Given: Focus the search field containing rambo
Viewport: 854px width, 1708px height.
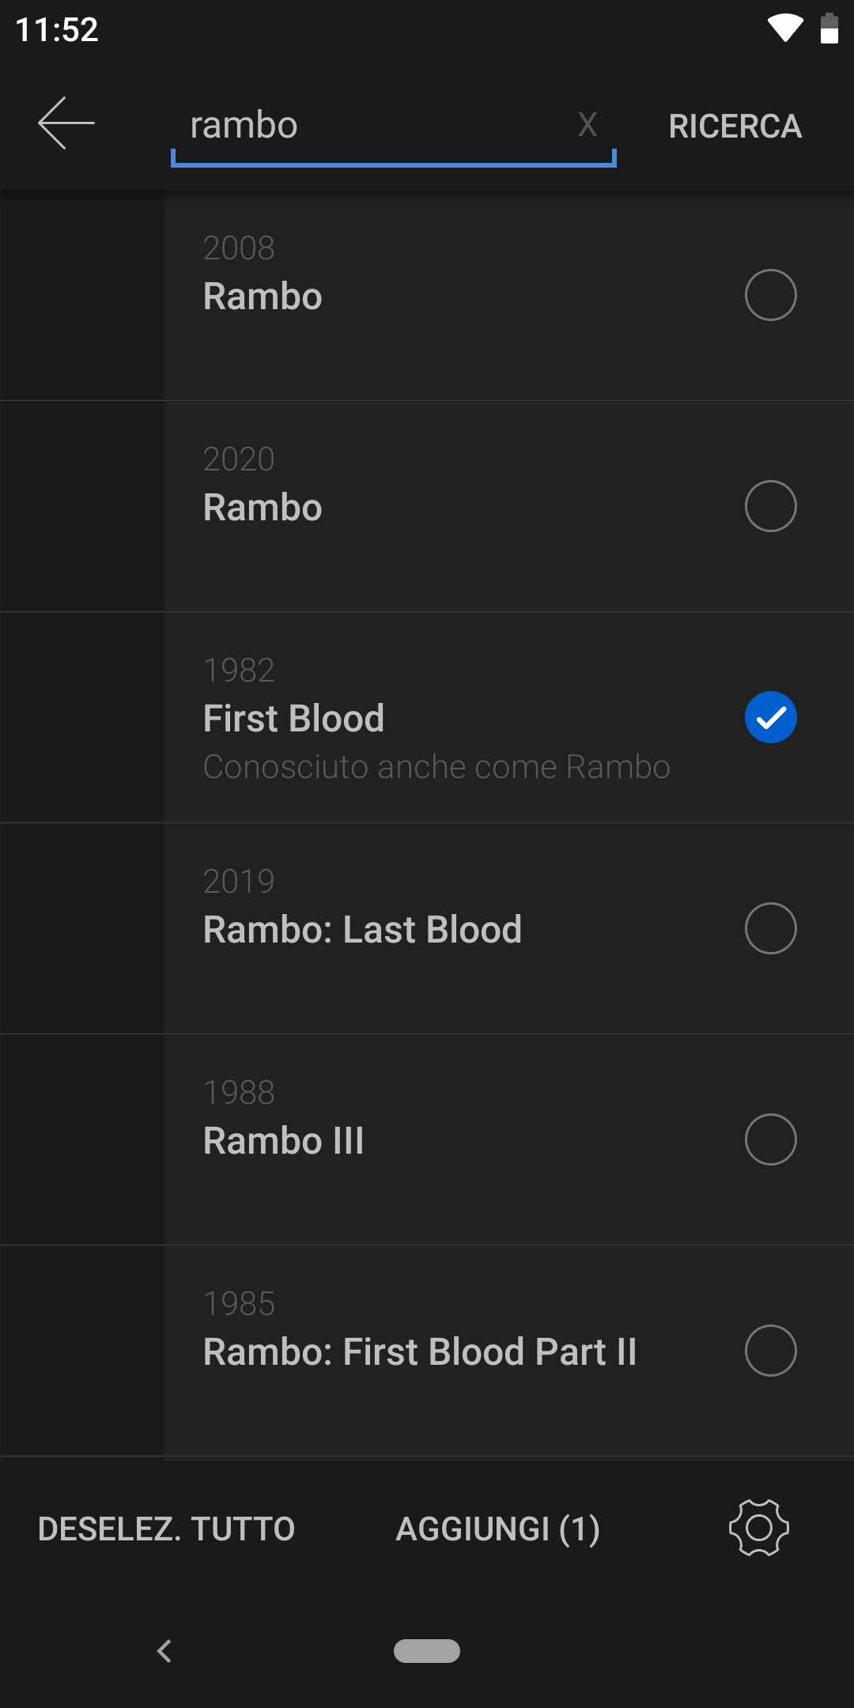Looking at the screenshot, I should point(393,127).
